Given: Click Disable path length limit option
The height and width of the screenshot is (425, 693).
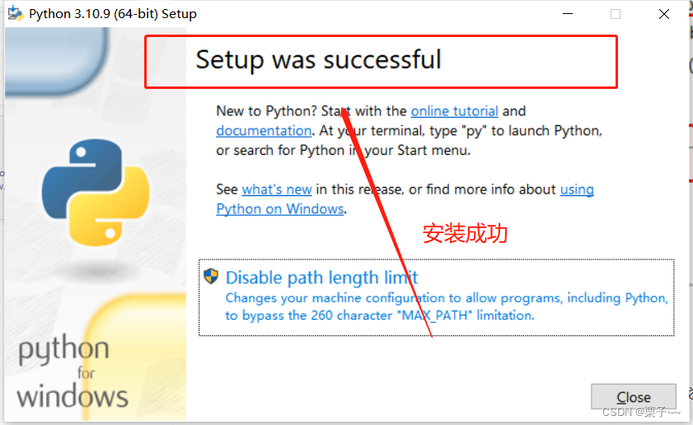Looking at the screenshot, I should point(436,297).
